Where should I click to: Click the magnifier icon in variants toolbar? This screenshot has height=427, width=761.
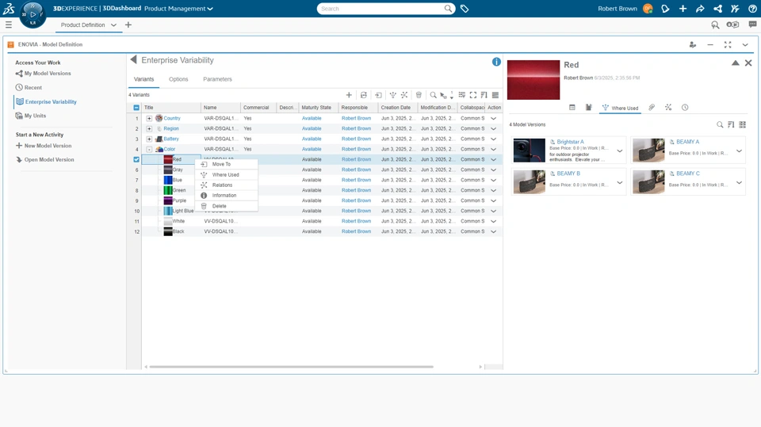click(x=433, y=95)
